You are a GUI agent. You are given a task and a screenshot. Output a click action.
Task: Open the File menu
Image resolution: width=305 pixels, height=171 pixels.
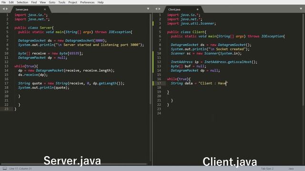click(3, 2)
